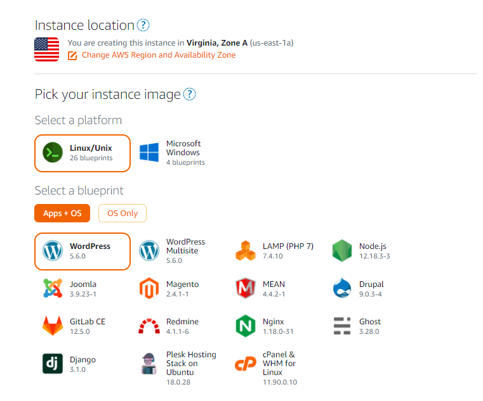Click the 4 blueprints count text
Image resolution: width=483 pixels, height=401 pixels.
(x=185, y=162)
